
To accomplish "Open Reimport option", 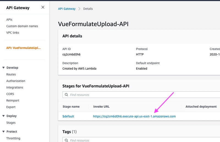I will (x=13, y=100).
